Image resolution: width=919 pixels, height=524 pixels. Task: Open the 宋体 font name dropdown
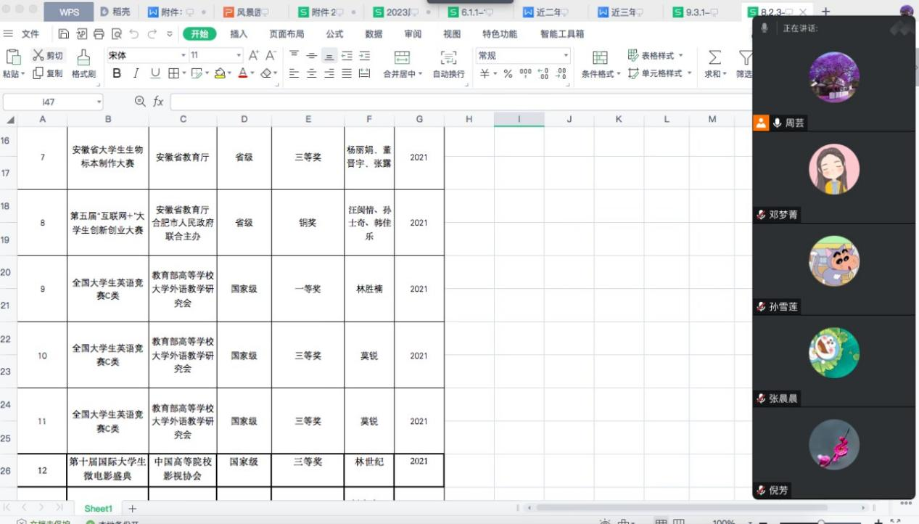point(184,55)
